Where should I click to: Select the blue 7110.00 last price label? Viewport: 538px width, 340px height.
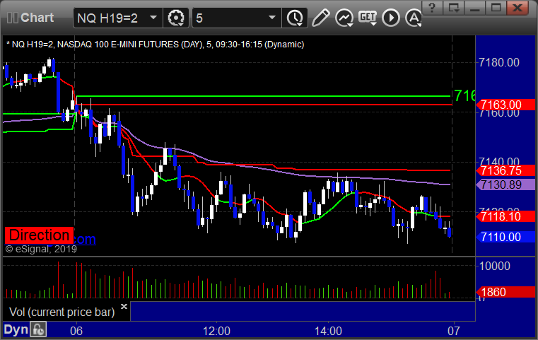pyautogui.click(x=505, y=237)
